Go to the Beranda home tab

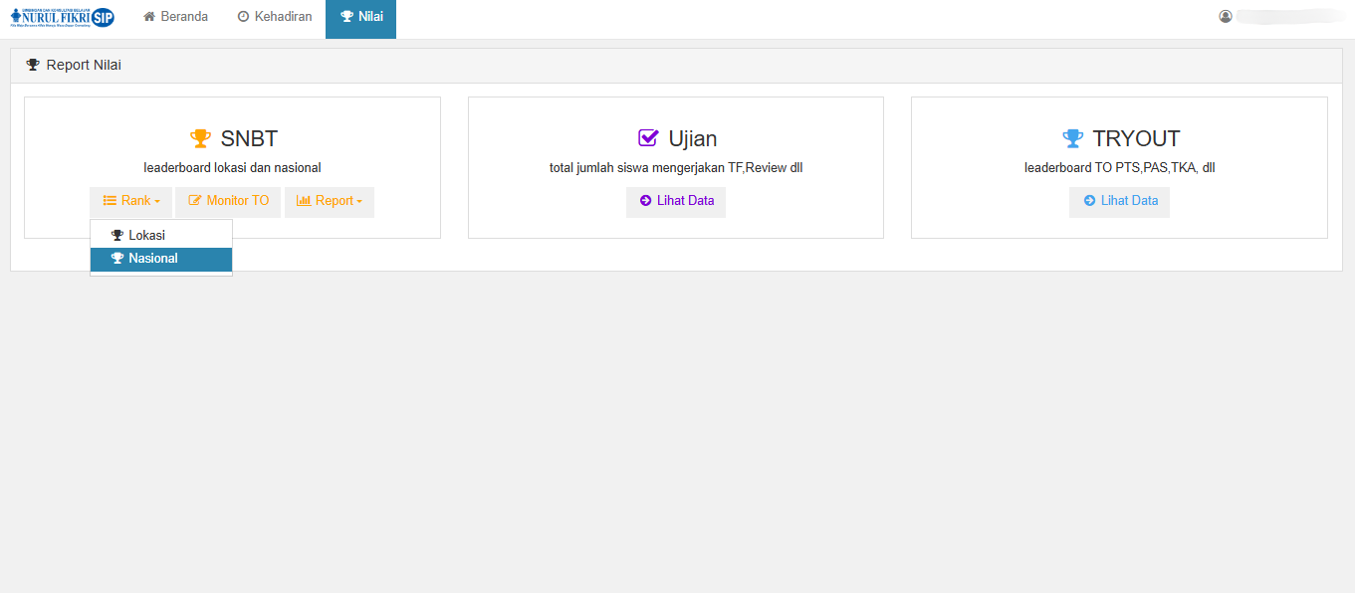(x=175, y=17)
